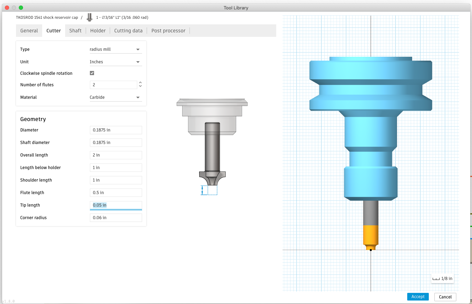Viewport: 472px width, 304px height.
Task: Disable Clockwise spindle rotation
Action: tap(92, 73)
